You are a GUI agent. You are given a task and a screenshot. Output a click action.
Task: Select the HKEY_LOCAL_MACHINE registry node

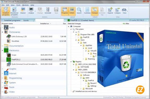point(87,64)
